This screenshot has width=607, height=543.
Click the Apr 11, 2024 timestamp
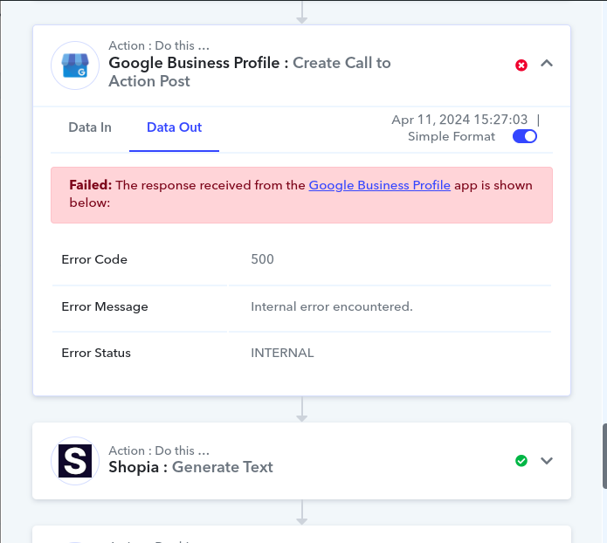coord(459,120)
